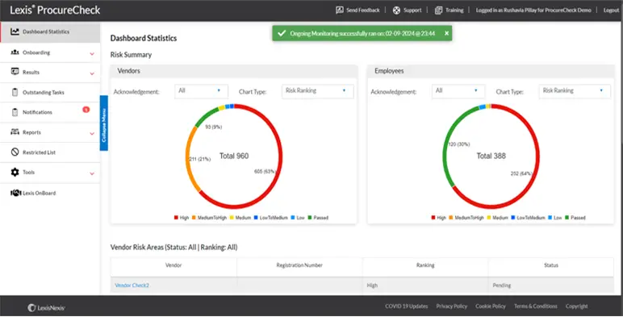Expand the Reports menu chevron

(92, 133)
